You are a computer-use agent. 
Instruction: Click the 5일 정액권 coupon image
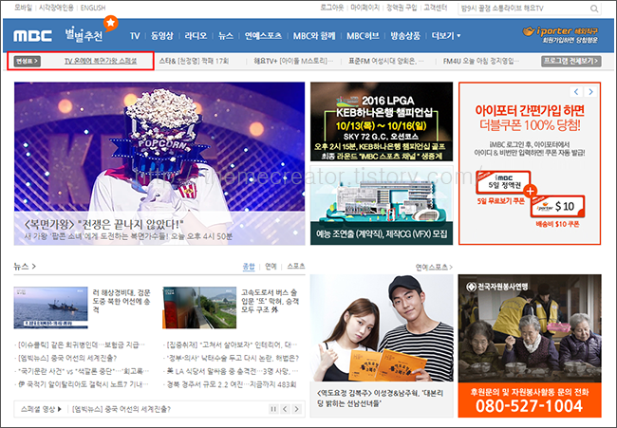(x=503, y=182)
